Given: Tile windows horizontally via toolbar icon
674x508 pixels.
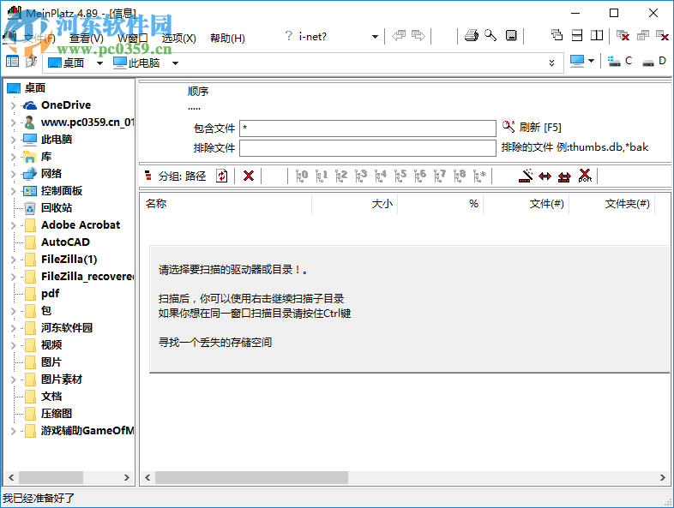Looking at the screenshot, I should click(x=577, y=35).
